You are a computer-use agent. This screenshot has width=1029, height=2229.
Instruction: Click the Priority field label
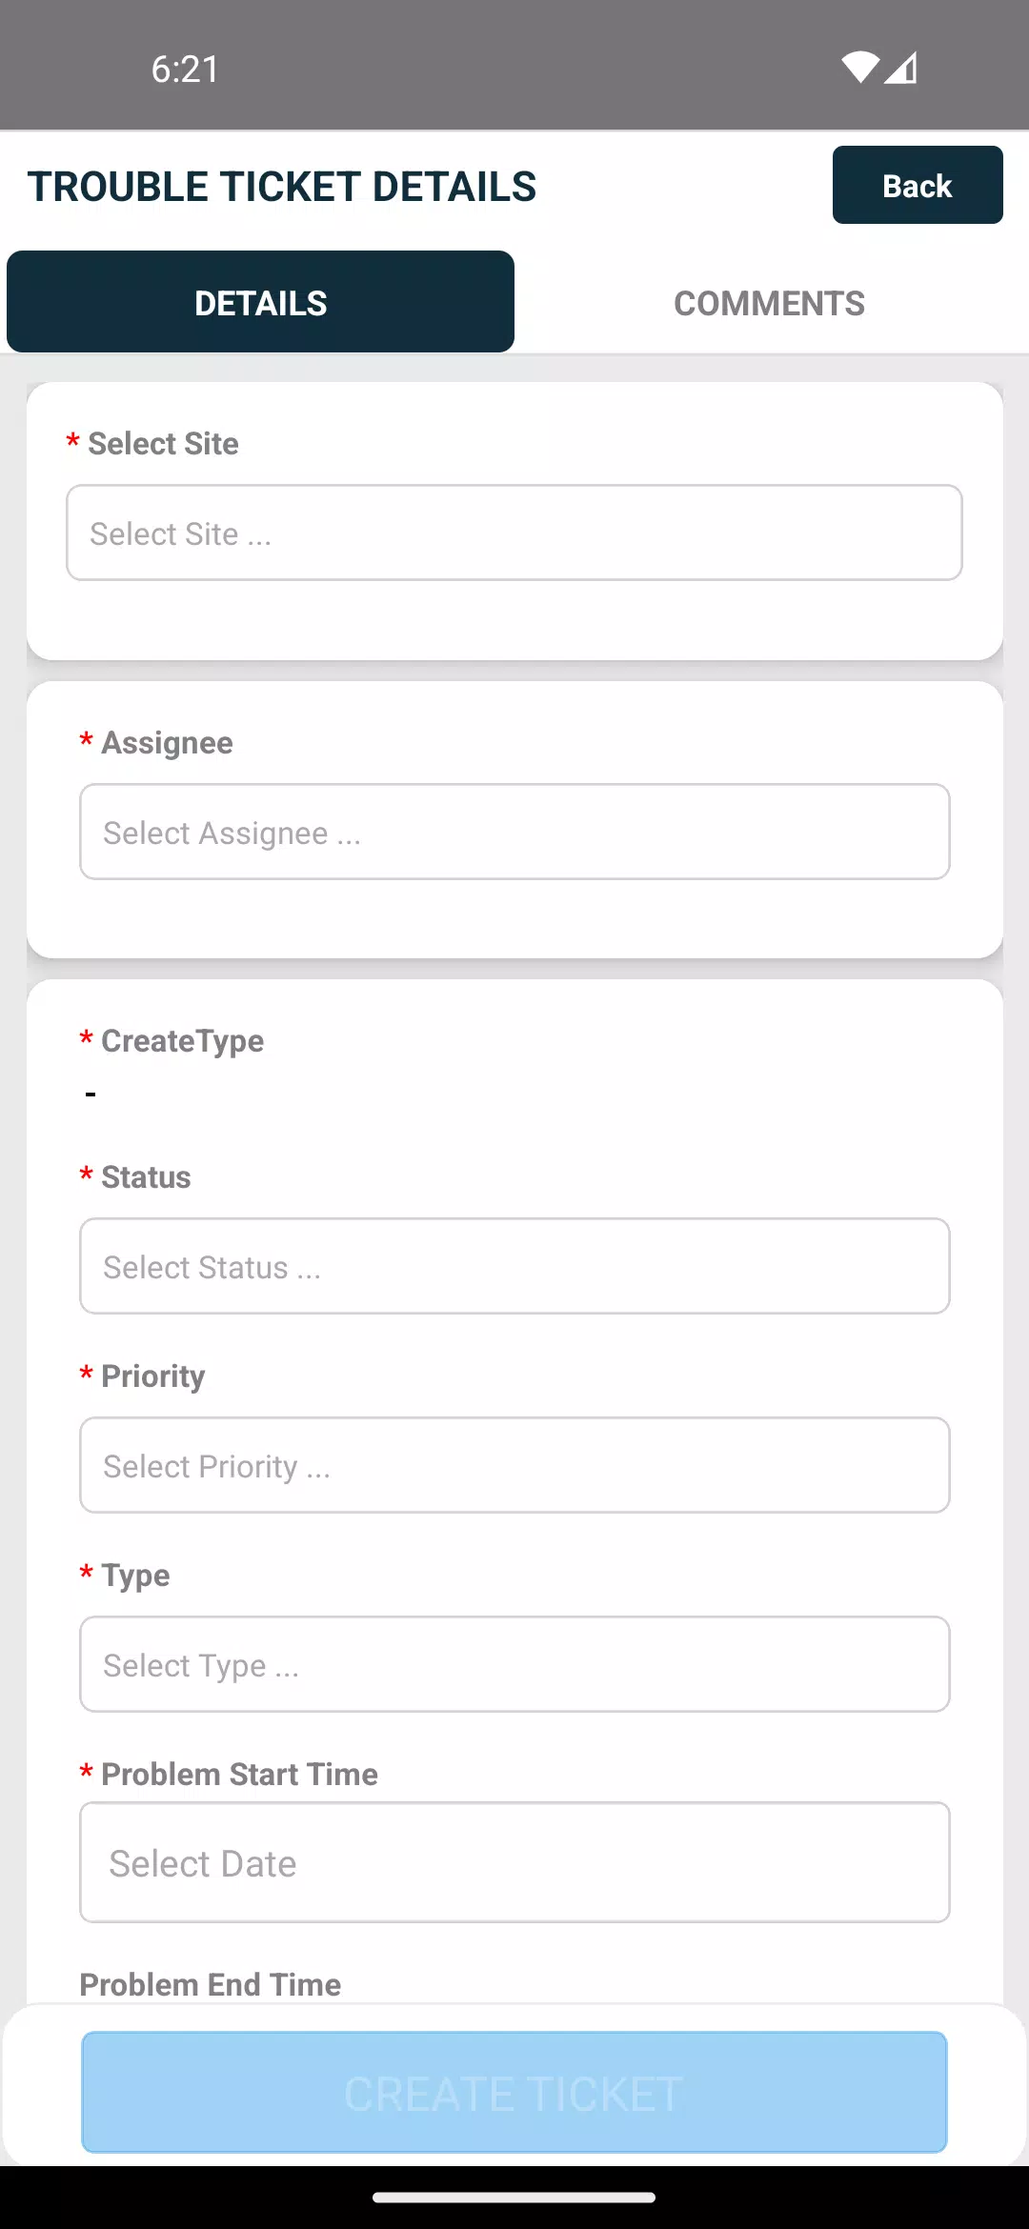coord(153,1376)
